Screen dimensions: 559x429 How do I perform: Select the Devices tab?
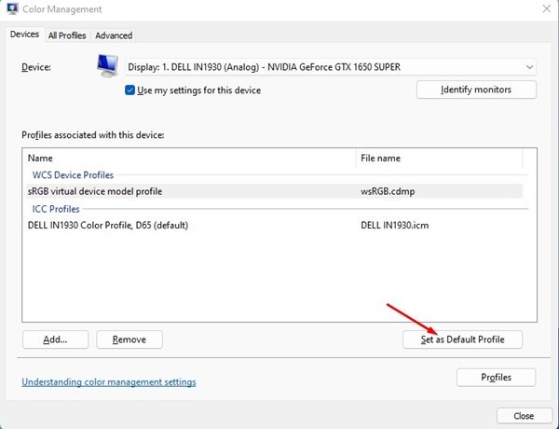(24, 35)
